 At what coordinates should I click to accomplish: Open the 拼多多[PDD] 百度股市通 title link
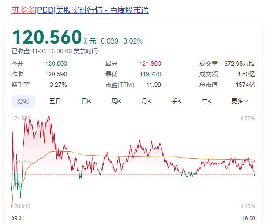(x=80, y=10)
